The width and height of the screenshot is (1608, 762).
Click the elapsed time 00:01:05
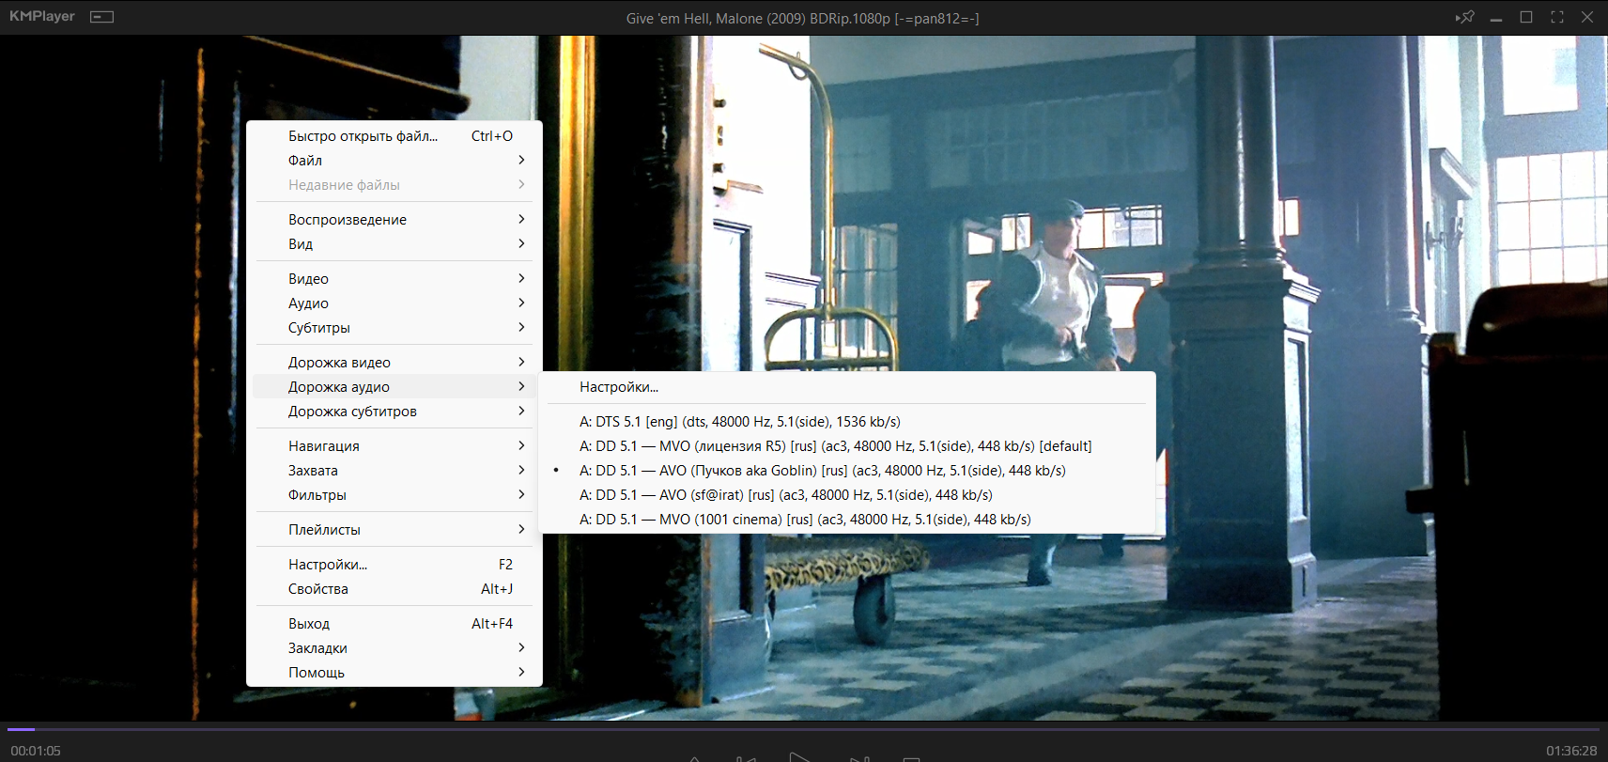(36, 751)
